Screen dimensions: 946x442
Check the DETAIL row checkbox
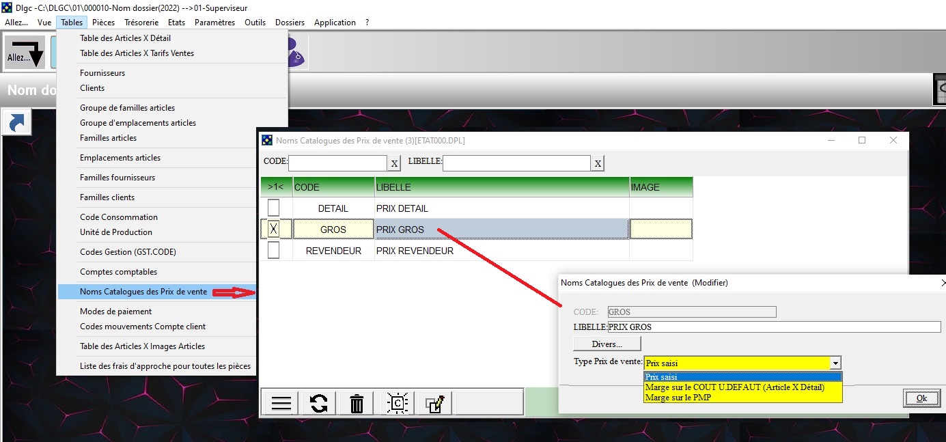(x=273, y=208)
